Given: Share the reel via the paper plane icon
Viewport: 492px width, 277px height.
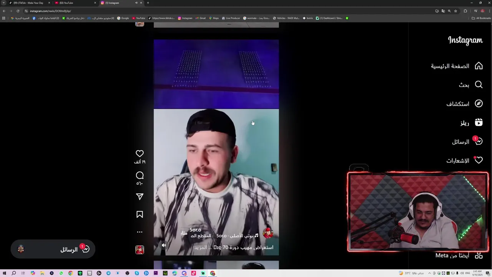Looking at the screenshot, I should tap(140, 197).
